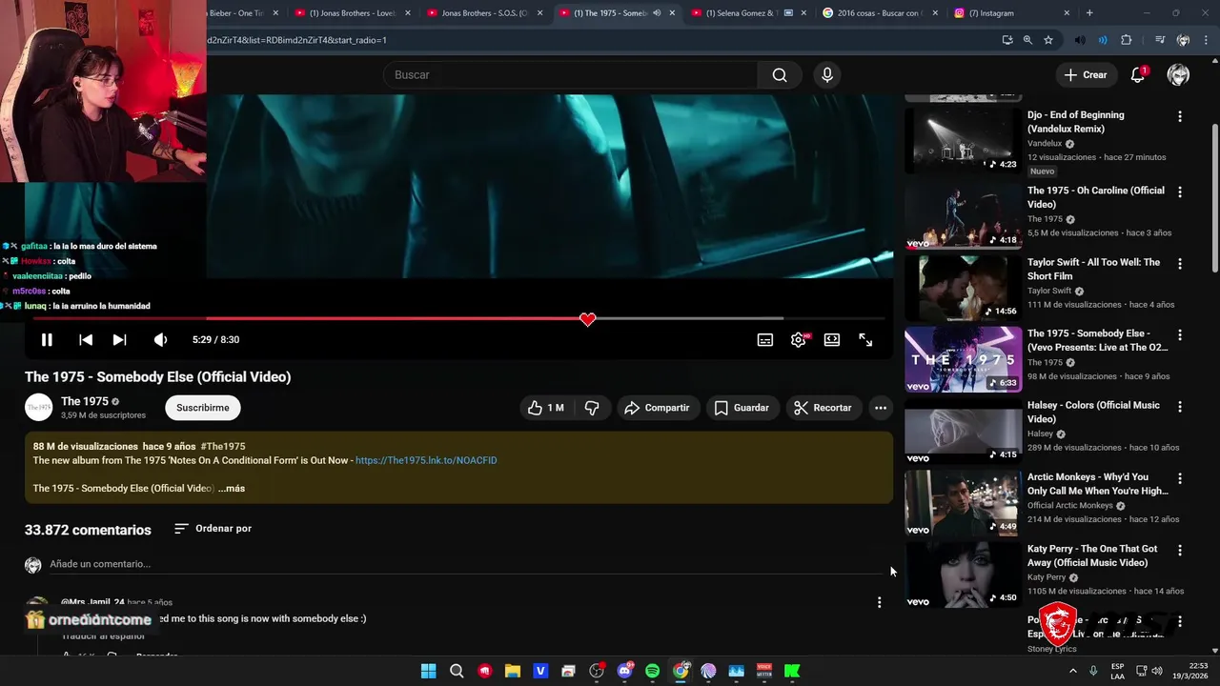Open options for Arctic Monkeys video
The height and width of the screenshot is (686, 1220).
click(x=1180, y=478)
